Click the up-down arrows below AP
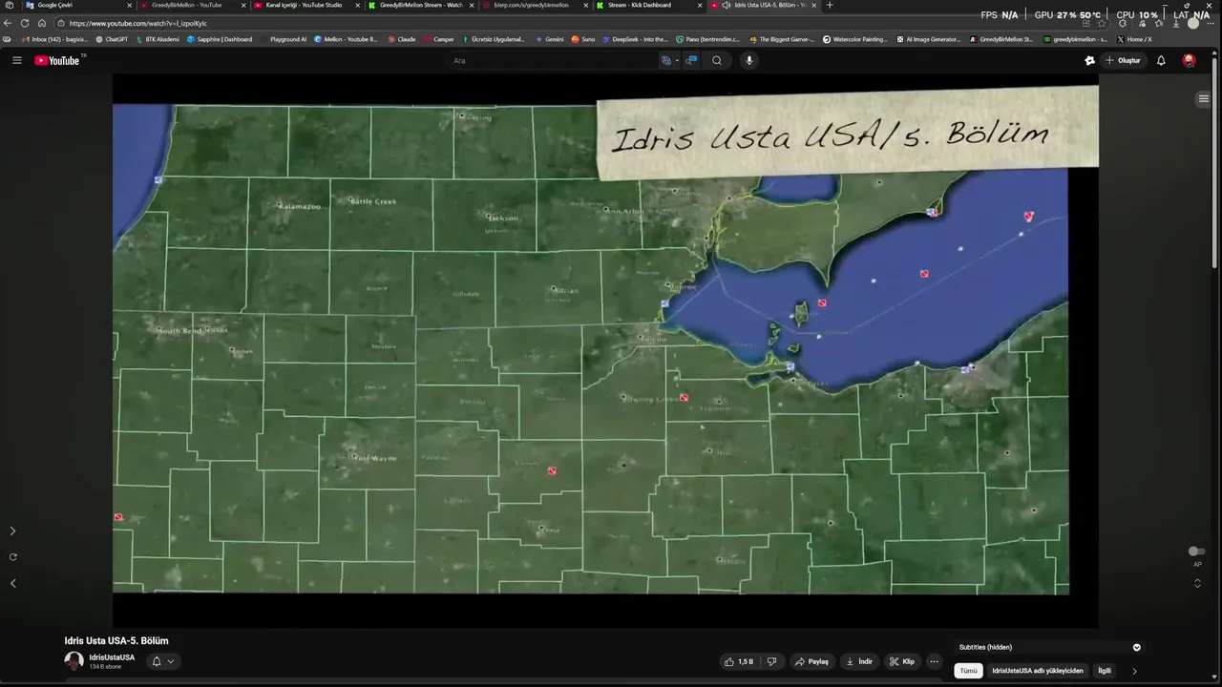Viewport: 1222px width, 687px height. click(x=1197, y=583)
